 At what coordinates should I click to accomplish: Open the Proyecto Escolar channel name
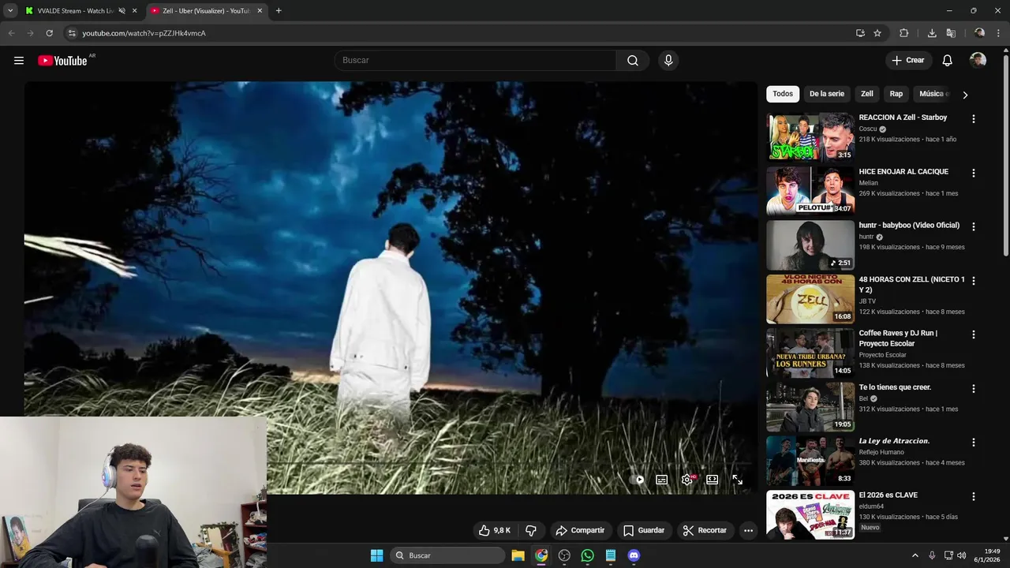883,355
